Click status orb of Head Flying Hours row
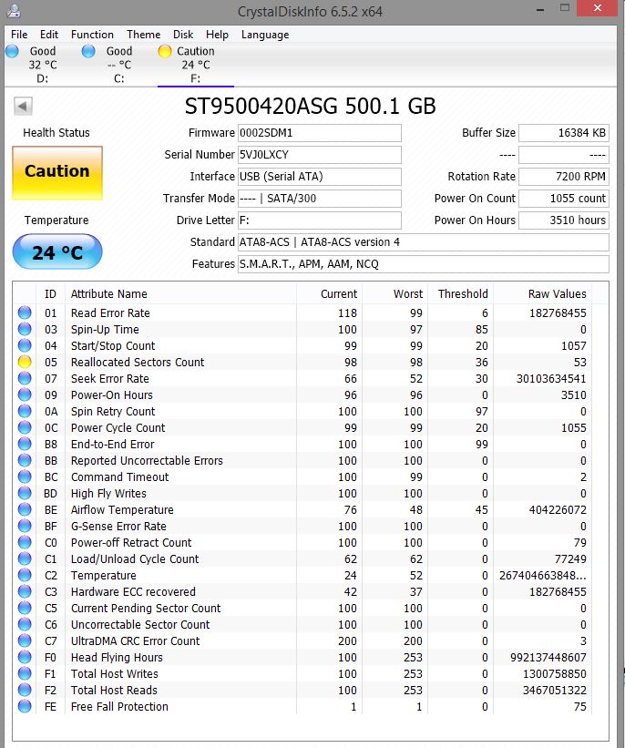The height and width of the screenshot is (748, 625). [x=25, y=657]
